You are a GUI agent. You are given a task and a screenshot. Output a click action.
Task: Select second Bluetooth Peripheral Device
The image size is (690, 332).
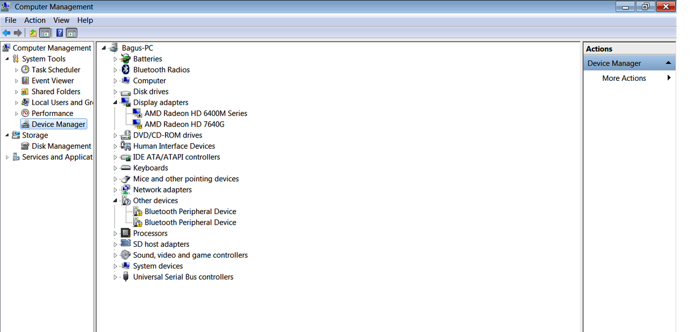coord(190,222)
